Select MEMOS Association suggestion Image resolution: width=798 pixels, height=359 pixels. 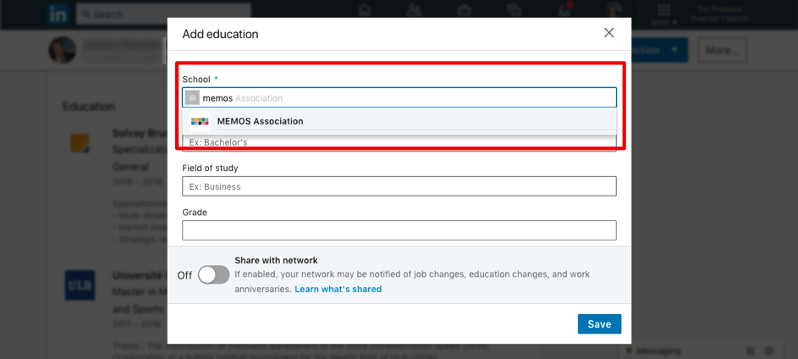click(x=399, y=121)
